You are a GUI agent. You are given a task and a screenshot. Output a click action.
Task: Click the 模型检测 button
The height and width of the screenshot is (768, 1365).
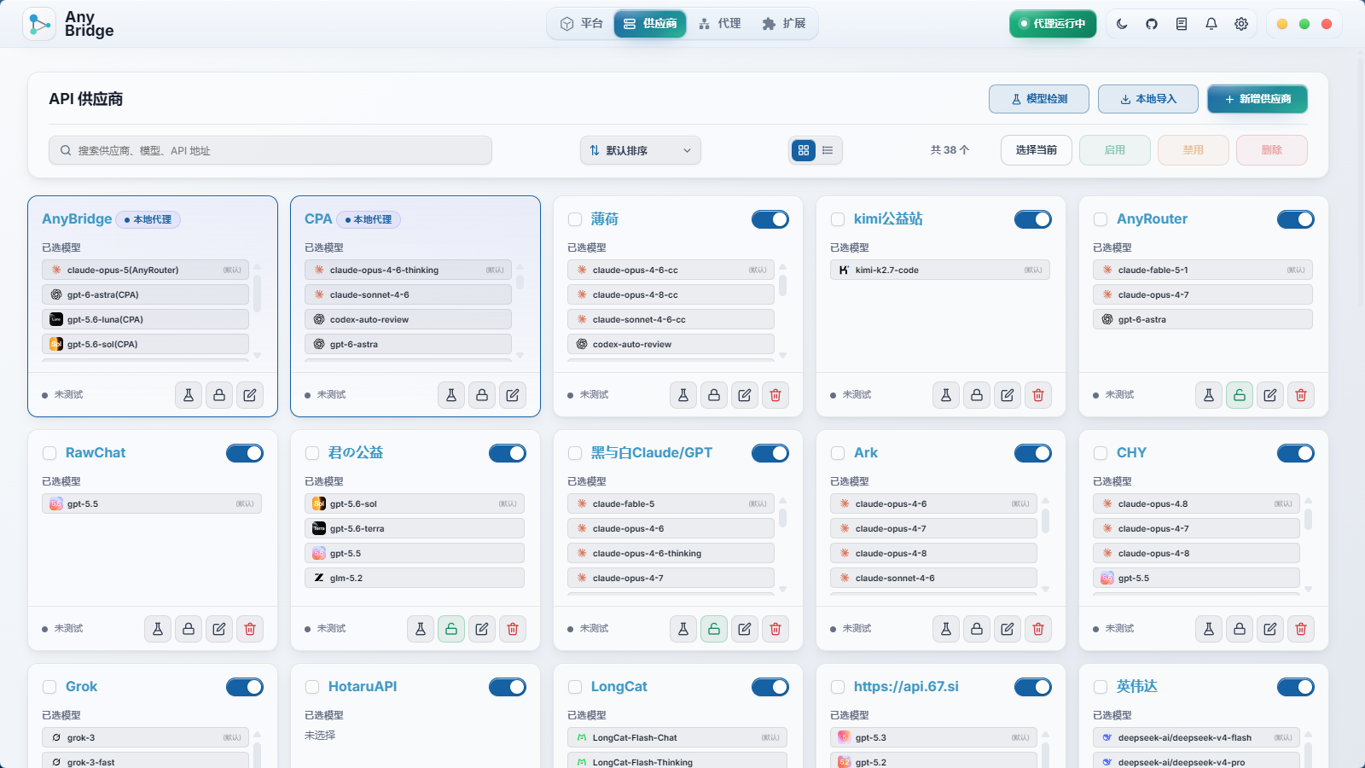pyautogui.click(x=1039, y=99)
